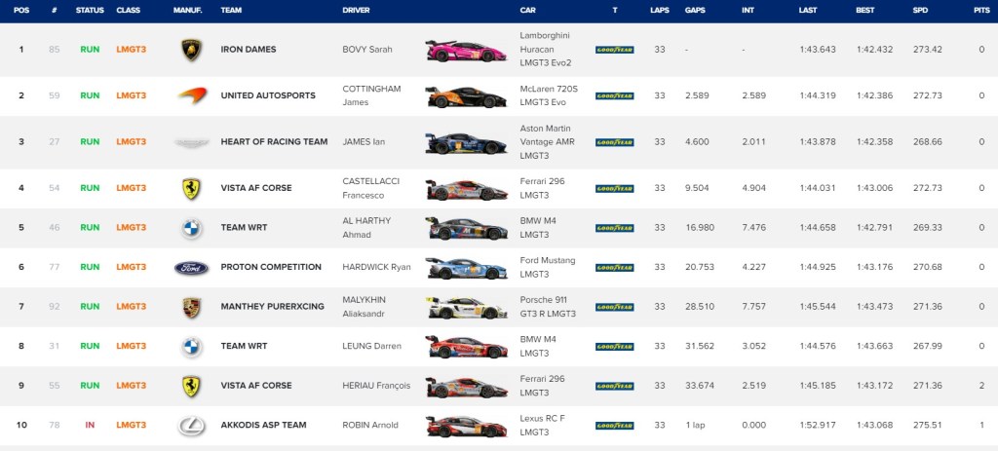Click the Goodyear tyre logo in Robin's row
This screenshot has height=451, width=998.
(615, 426)
